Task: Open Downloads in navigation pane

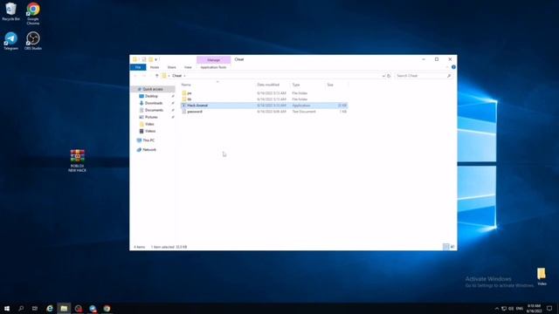Action: [154, 103]
